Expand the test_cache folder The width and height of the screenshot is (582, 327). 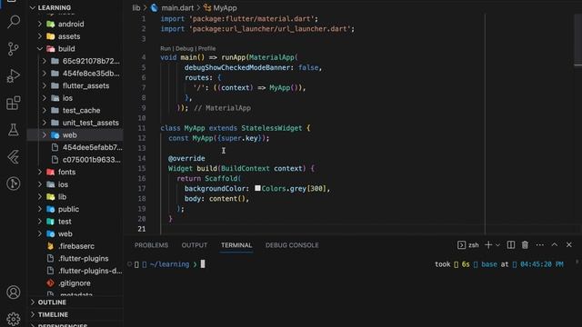pyautogui.click(x=45, y=110)
